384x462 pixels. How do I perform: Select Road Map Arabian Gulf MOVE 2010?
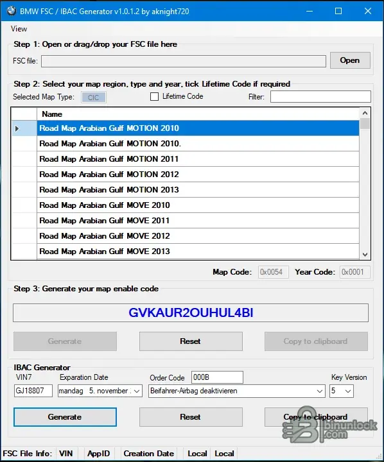(x=198, y=205)
